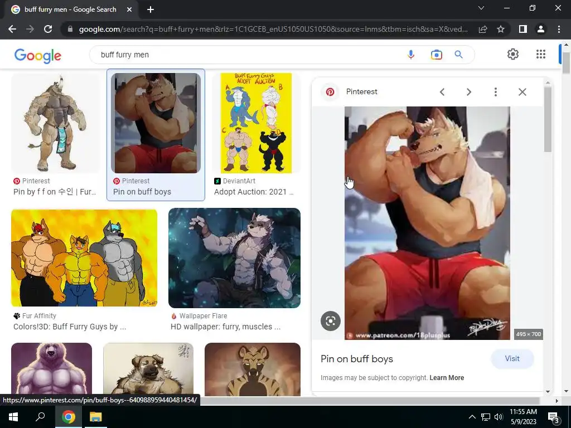Click the purple bear thumbnail

tap(51, 369)
